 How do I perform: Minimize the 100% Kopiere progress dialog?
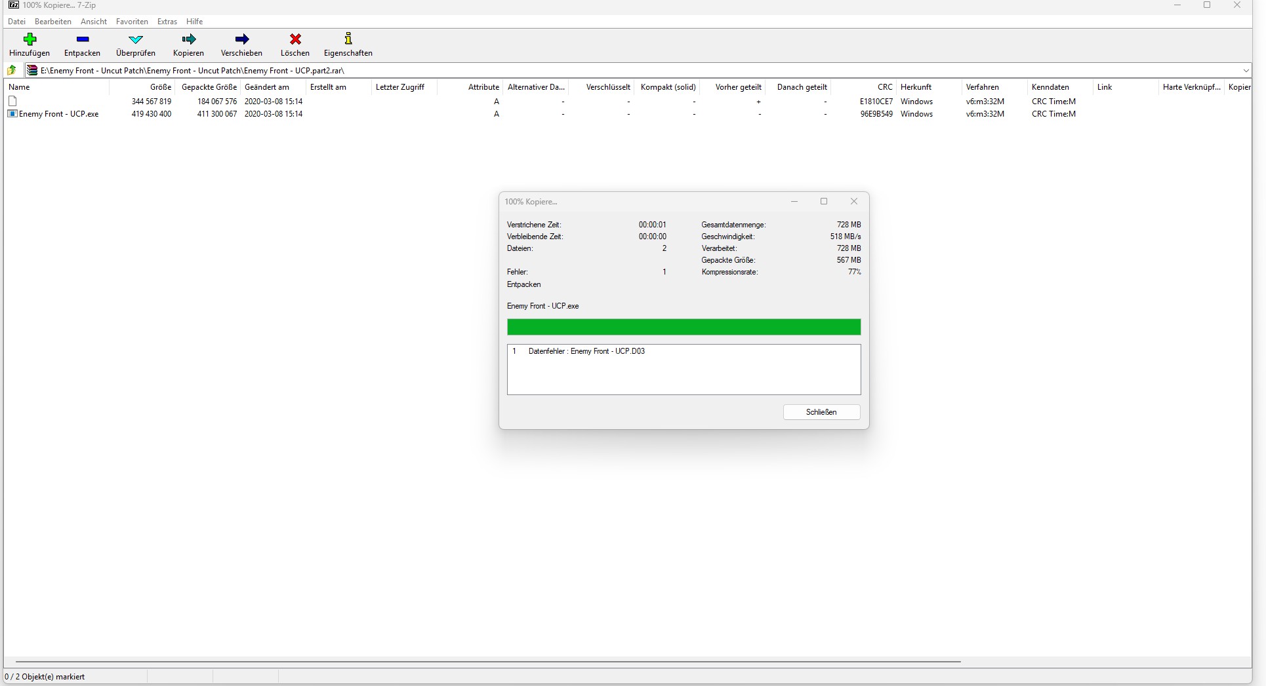[794, 201]
